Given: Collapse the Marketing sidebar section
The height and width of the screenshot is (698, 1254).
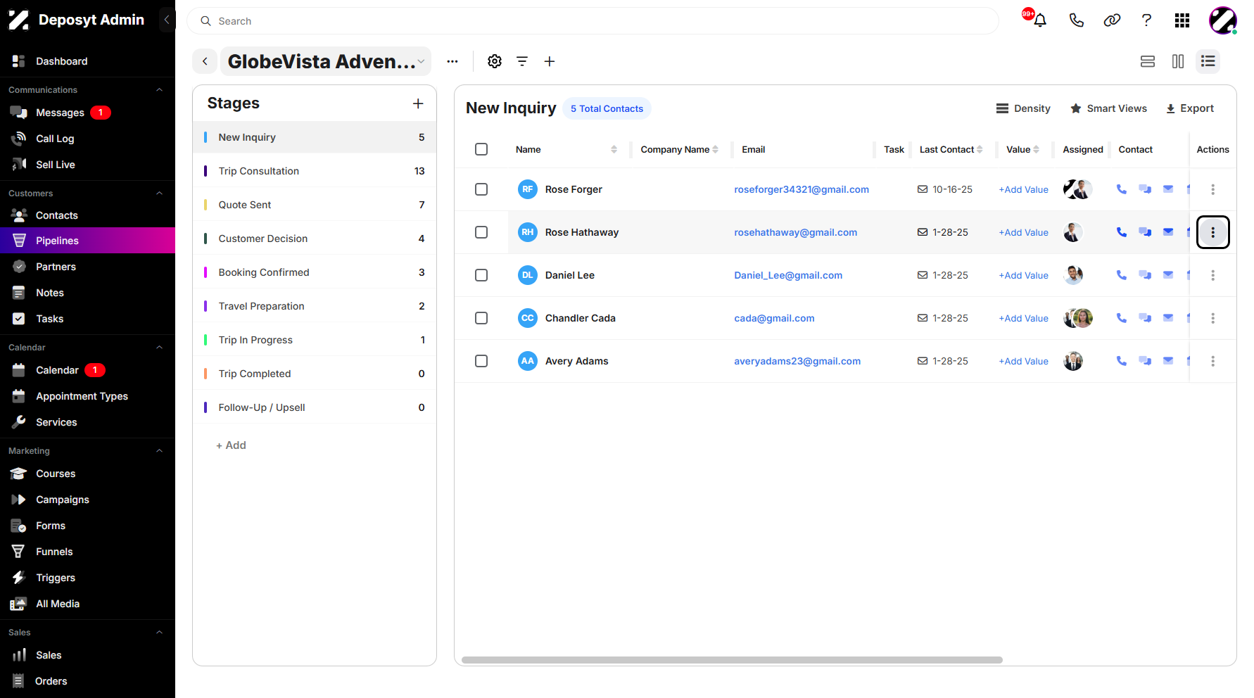Looking at the screenshot, I should (x=159, y=451).
